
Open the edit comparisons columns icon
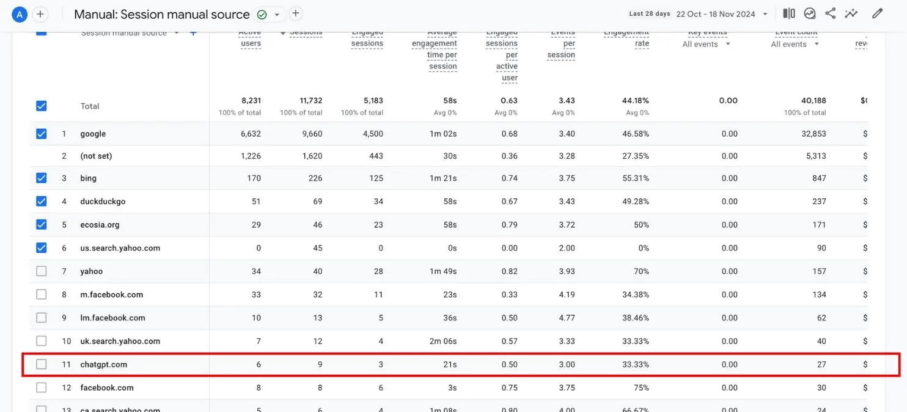[789, 13]
